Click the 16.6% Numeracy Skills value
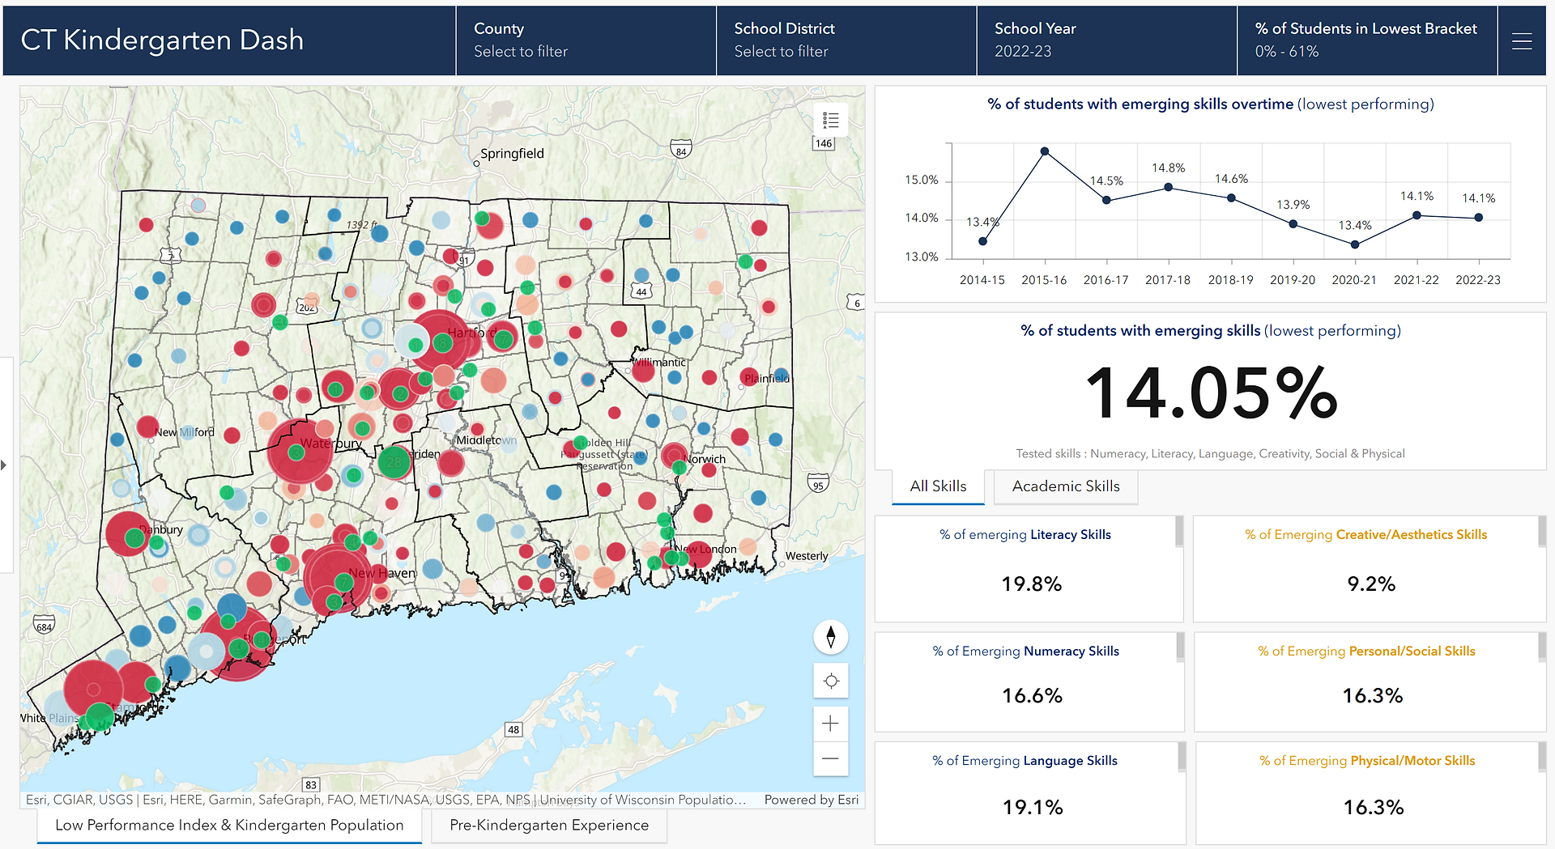 (1032, 696)
